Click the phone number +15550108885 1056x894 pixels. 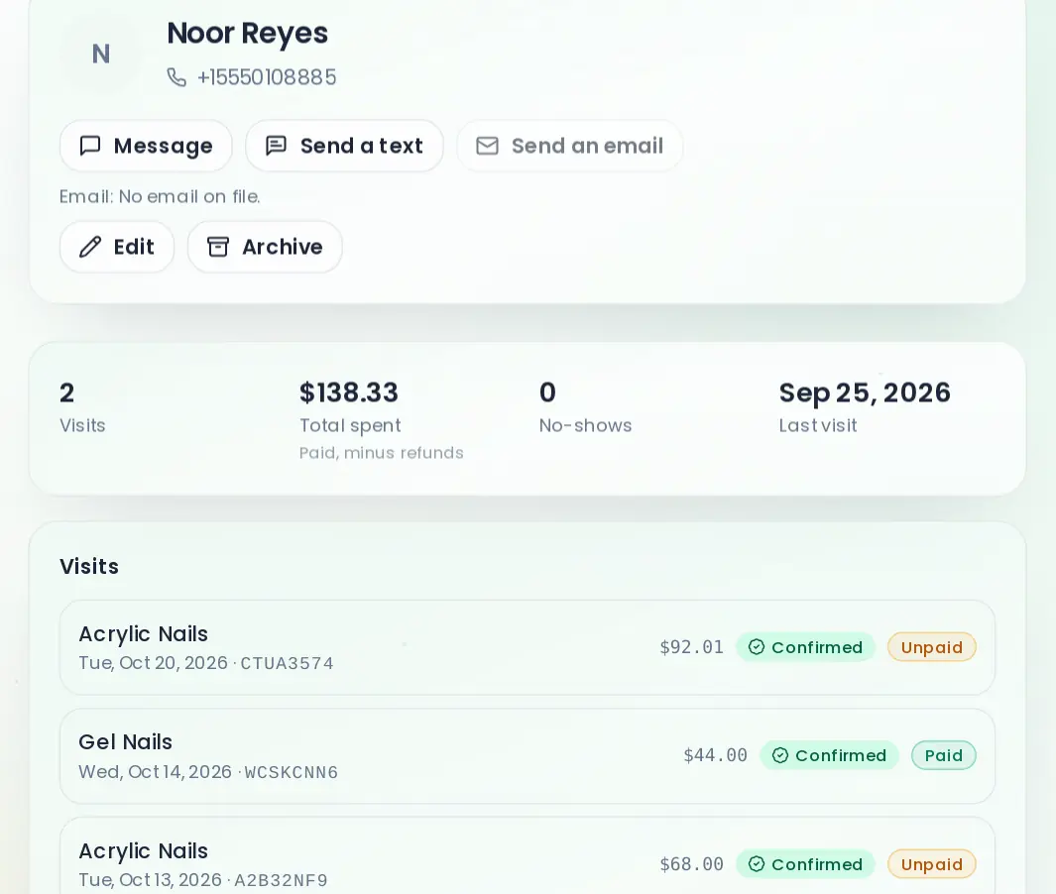click(267, 77)
